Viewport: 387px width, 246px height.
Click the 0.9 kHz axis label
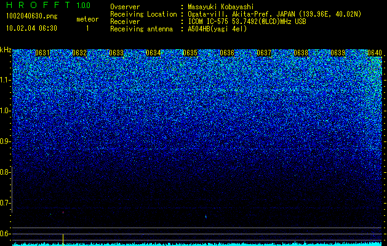coord(5,141)
